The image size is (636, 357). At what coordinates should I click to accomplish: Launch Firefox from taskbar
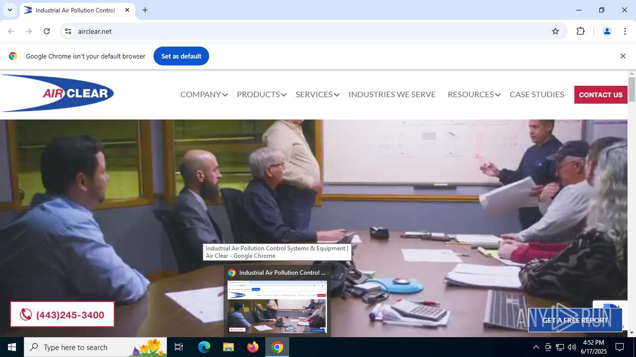[253, 347]
